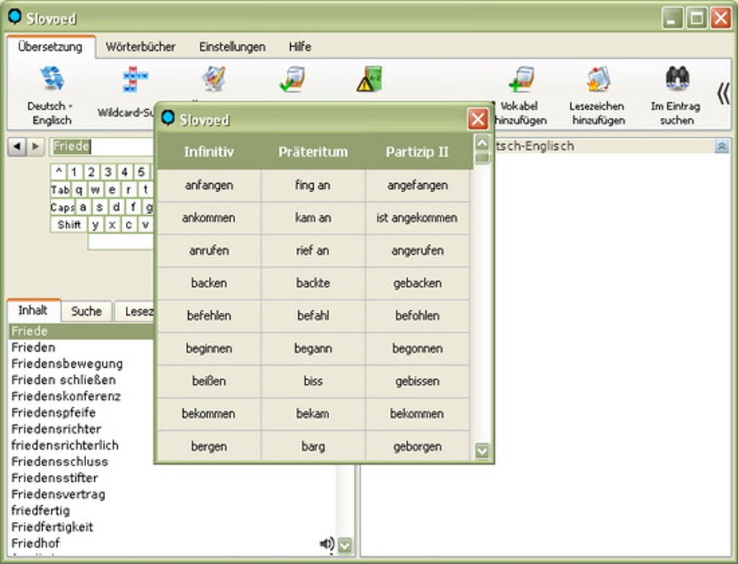The height and width of the screenshot is (564, 738).
Task: Switch to the Lesezeichen list tab
Action: (x=135, y=311)
